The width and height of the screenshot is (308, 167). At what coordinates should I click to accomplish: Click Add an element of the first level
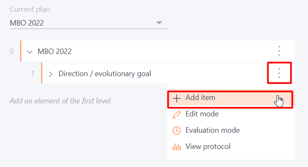click(x=60, y=101)
